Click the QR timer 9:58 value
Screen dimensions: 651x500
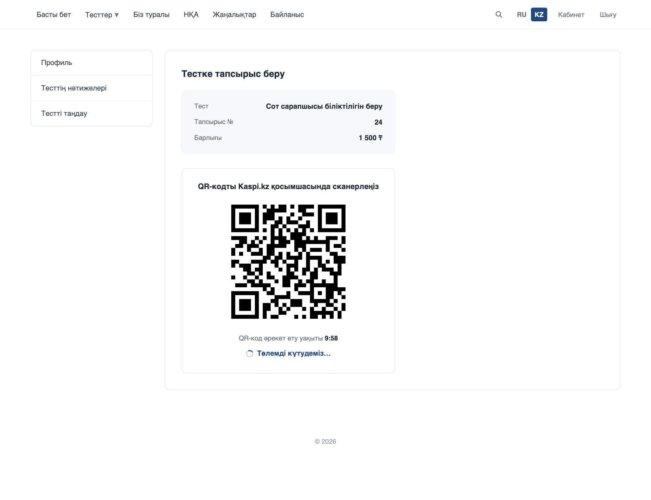(331, 338)
